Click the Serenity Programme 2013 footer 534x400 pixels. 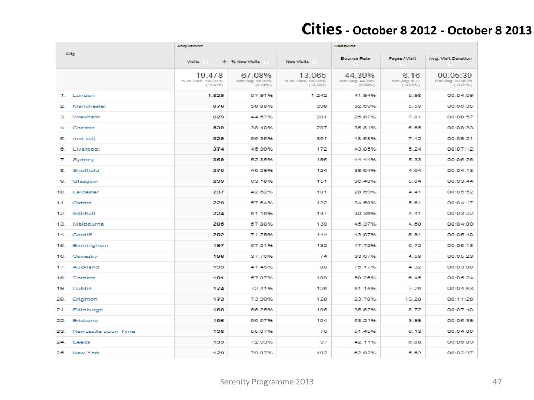[266, 382]
